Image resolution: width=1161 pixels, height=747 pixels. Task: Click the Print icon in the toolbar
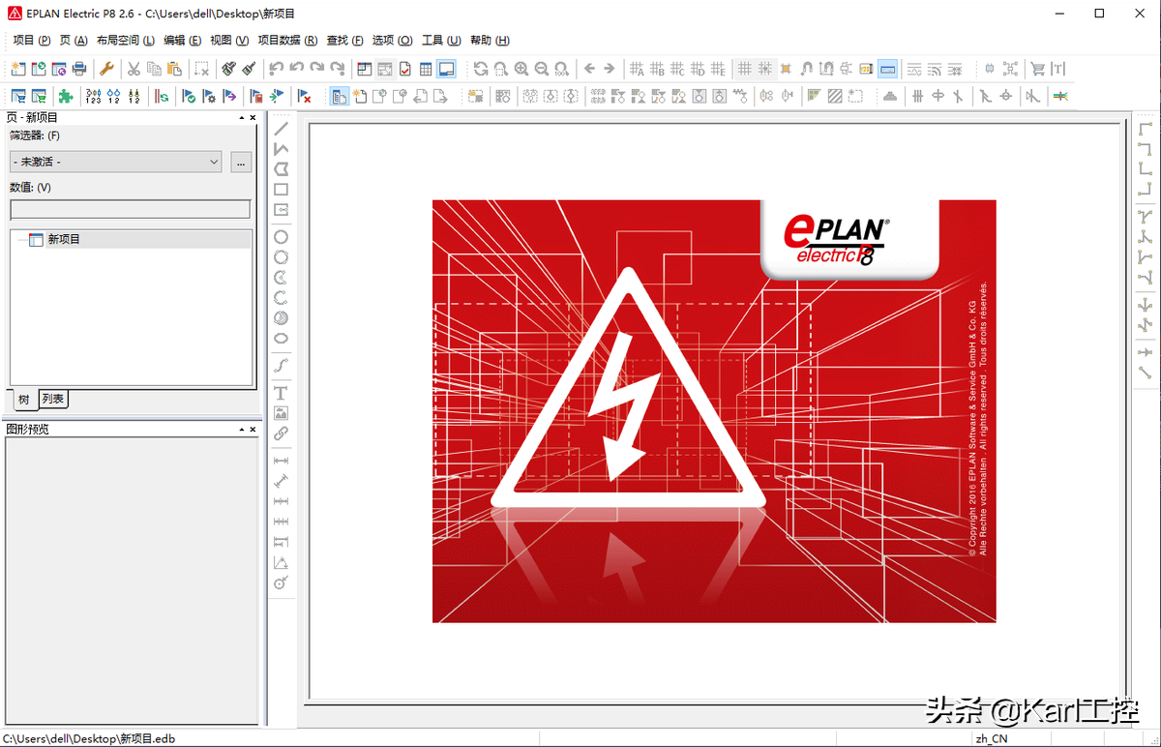click(x=79, y=69)
